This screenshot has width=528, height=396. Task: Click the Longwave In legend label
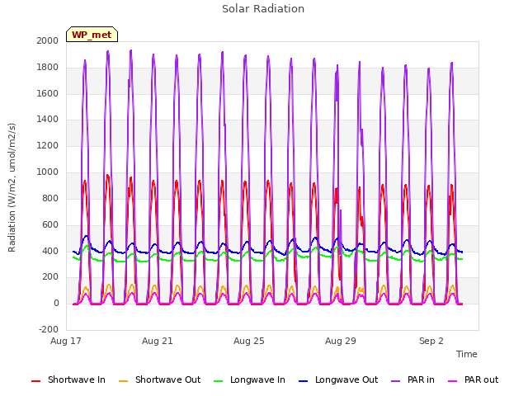pos(257,379)
